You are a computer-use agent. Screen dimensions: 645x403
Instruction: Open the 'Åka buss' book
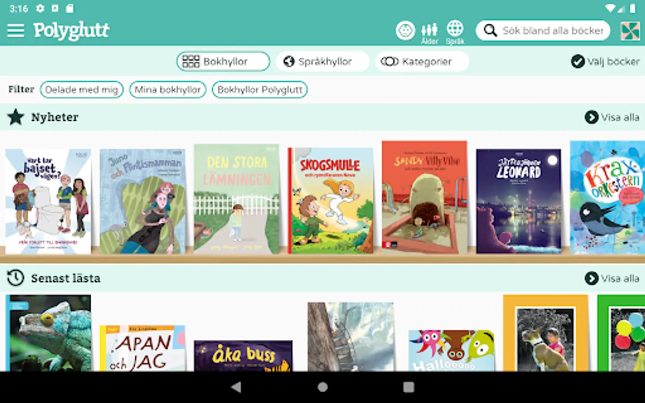point(243,356)
